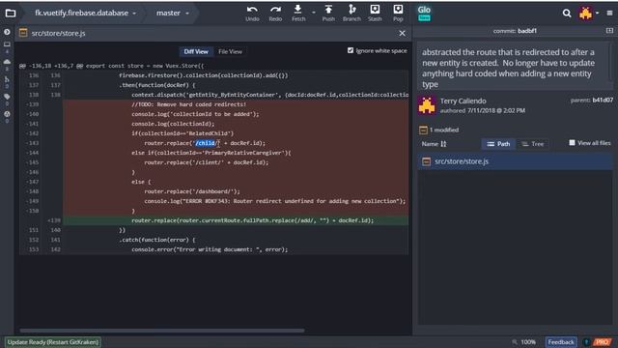Image resolution: width=618 pixels, height=348 pixels.
Task: Select the Pull Requests sidebar icon
Action: (x=7, y=79)
